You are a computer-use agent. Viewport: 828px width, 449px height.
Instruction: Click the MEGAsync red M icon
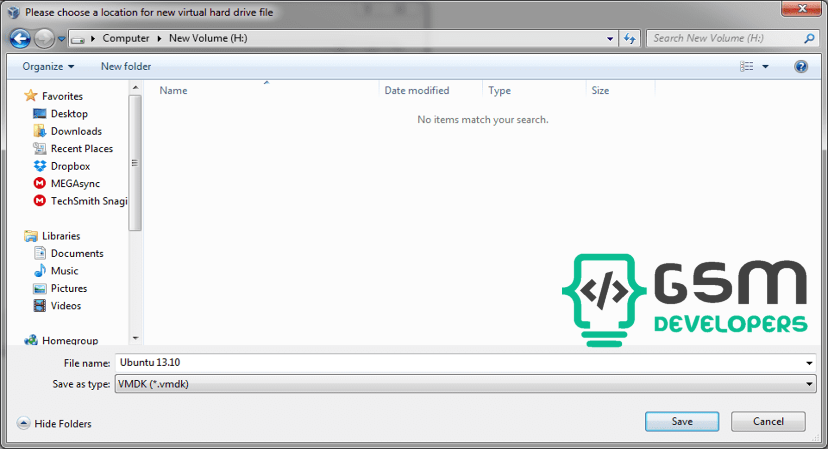(40, 183)
